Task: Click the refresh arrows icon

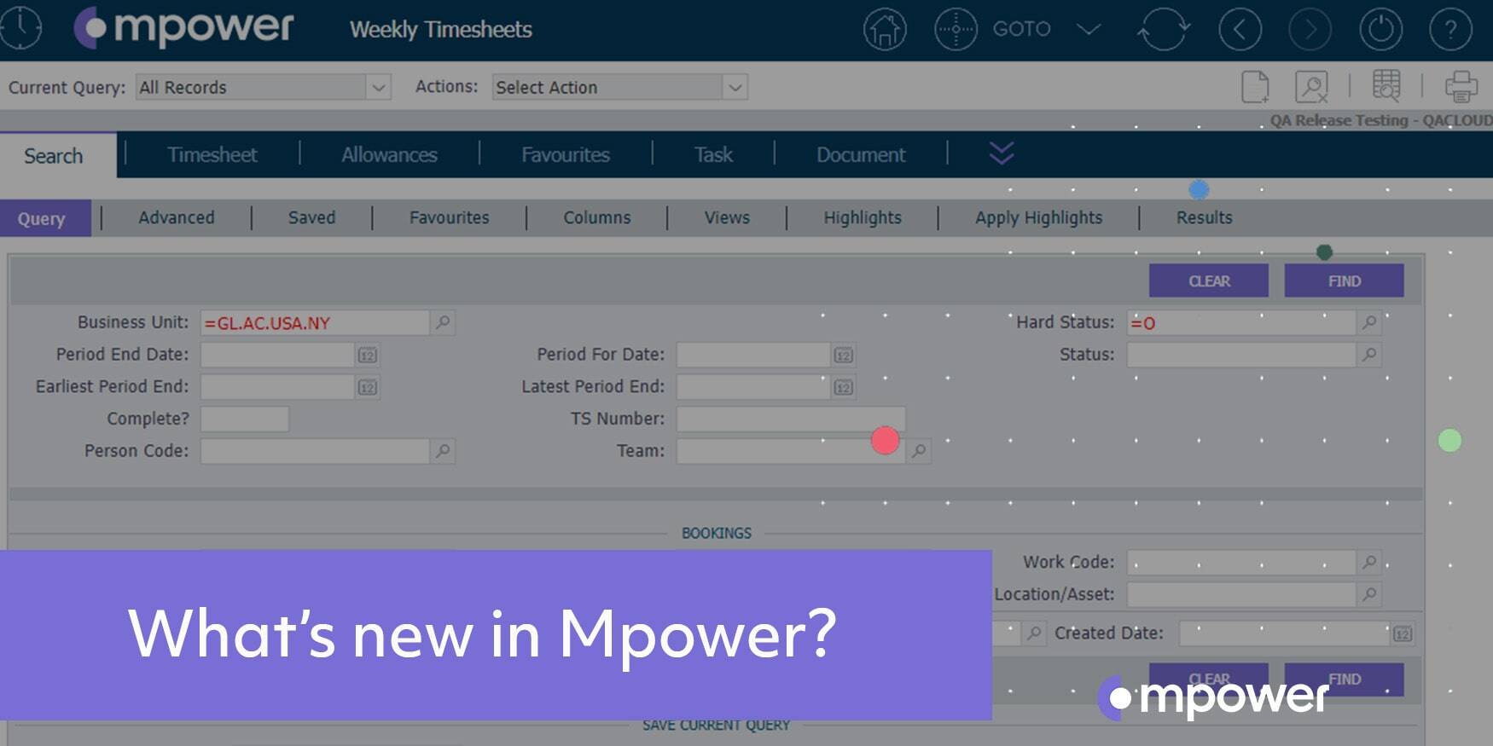Action: pos(1163,30)
